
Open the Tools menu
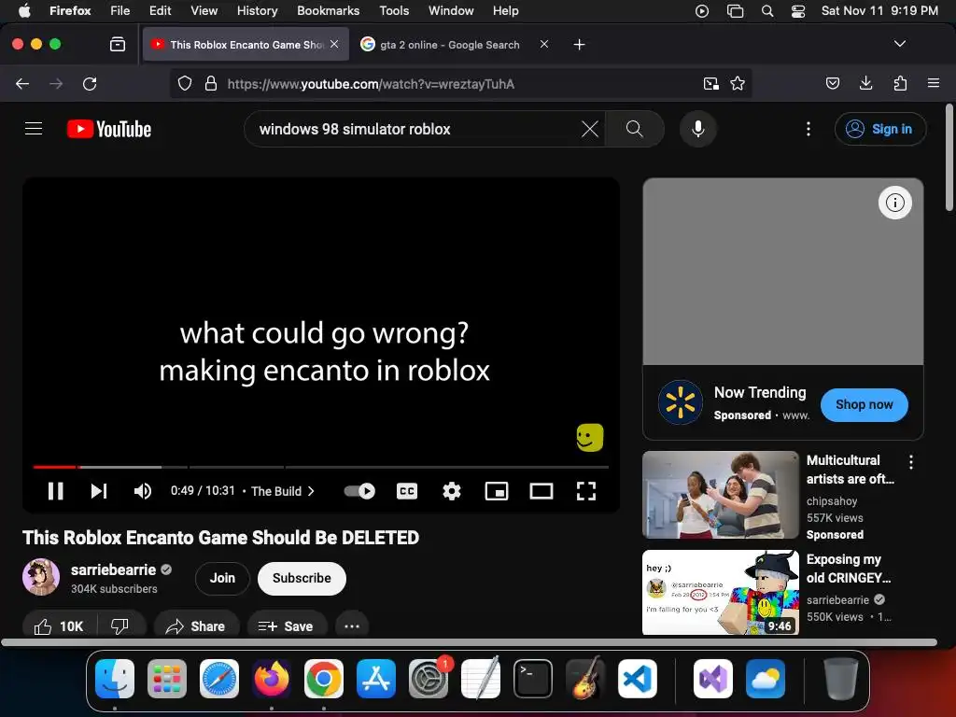click(x=394, y=10)
